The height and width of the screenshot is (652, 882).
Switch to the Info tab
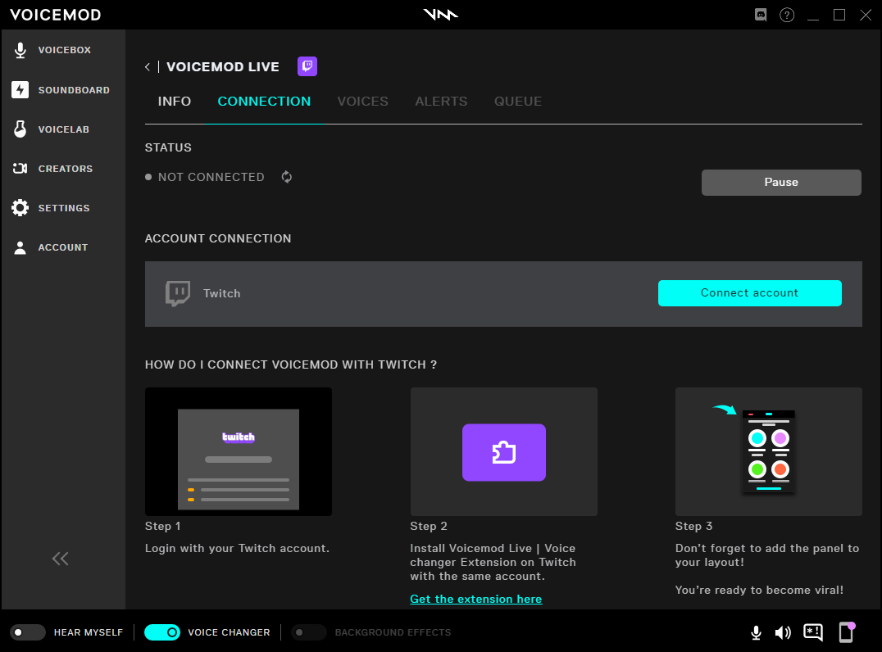tap(175, 102)
